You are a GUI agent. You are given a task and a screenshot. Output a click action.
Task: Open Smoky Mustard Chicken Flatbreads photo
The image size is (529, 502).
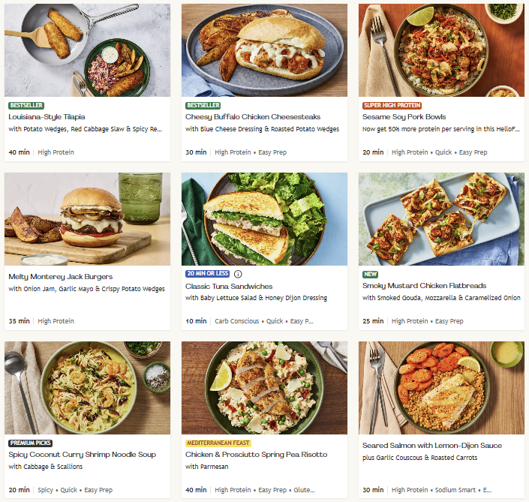pyautogui.click(x=441, y=219)
